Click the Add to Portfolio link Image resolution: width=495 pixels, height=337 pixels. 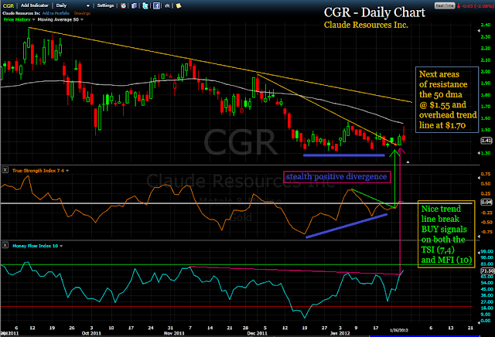coord(56,13)
